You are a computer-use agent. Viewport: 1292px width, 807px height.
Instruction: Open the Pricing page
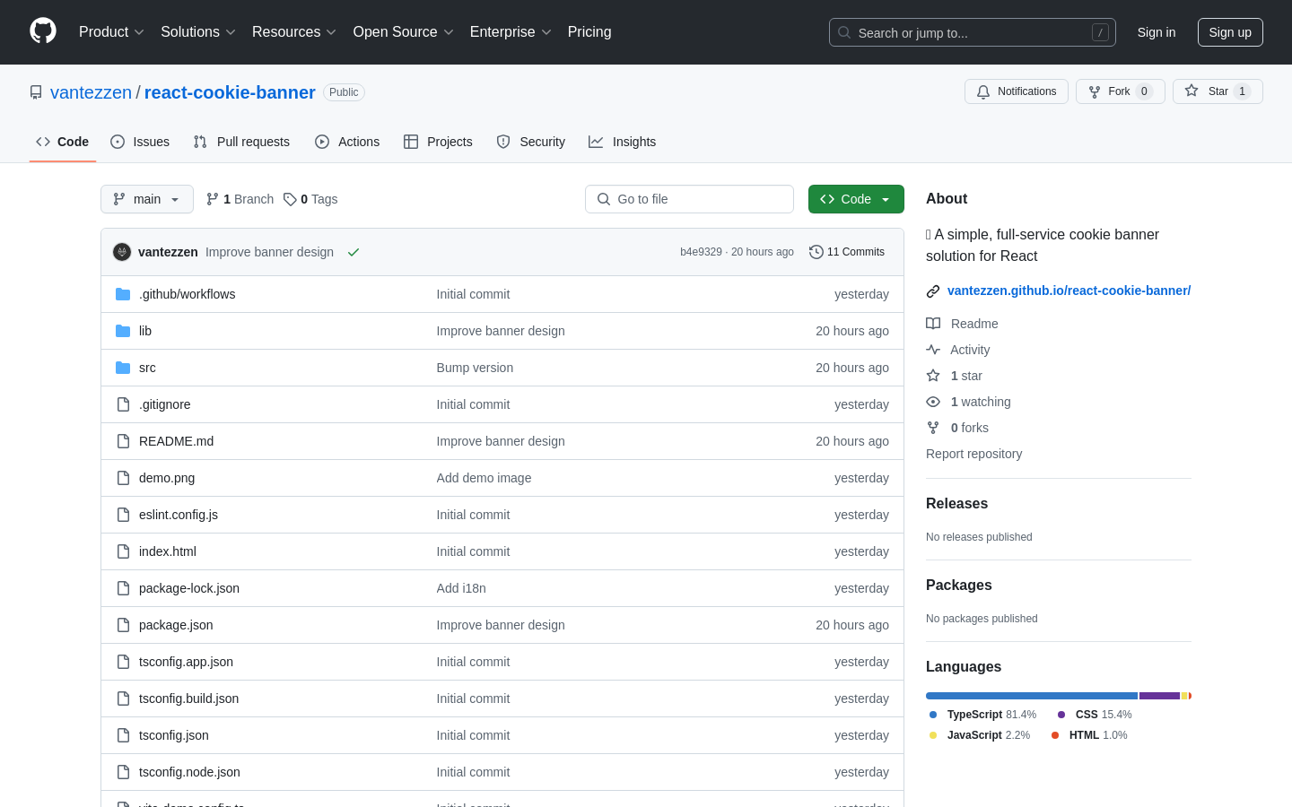point(589,32)
